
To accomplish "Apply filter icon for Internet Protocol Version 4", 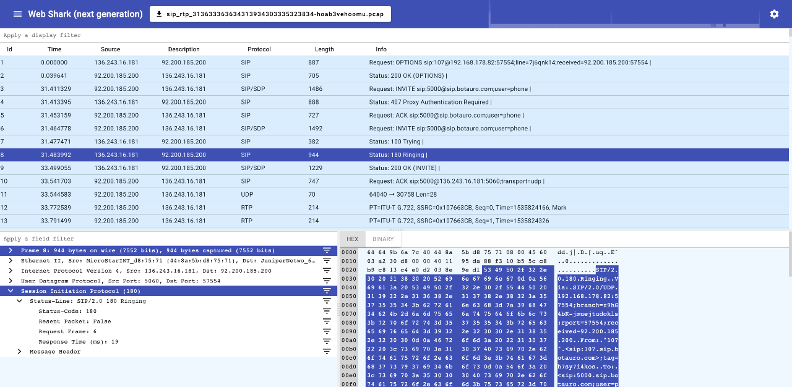I will pos(327,271).
